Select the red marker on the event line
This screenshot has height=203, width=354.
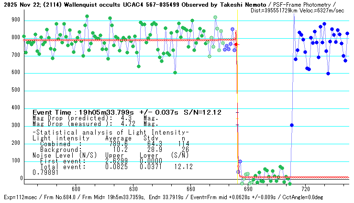point(236,44)
